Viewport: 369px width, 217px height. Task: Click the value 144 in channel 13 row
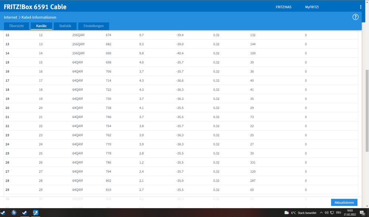(x=253, y=44)
